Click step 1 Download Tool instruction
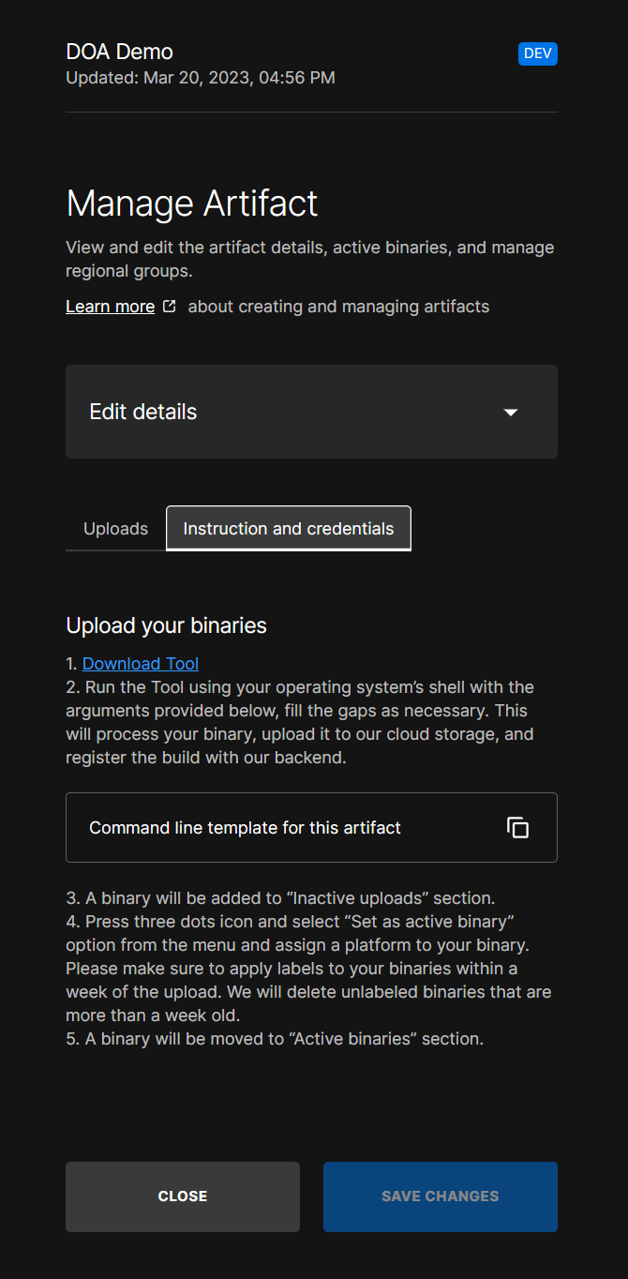This screenshot has width=628, height=1279. click(140, 663)
